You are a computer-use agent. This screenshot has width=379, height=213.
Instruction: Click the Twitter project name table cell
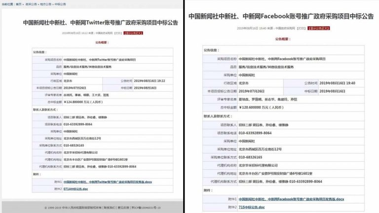click(x=118, y=60)
